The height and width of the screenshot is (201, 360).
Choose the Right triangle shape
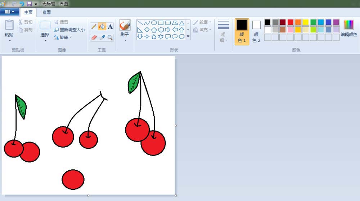coord(140,30)
